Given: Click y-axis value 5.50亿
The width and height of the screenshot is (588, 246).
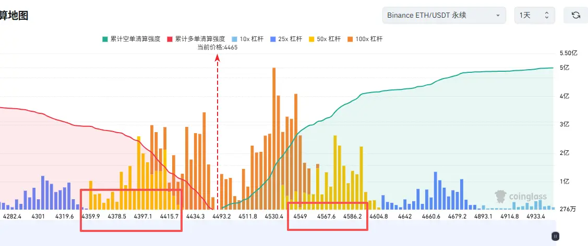Looking at the screenshot, I should click(x=569, y=54).
